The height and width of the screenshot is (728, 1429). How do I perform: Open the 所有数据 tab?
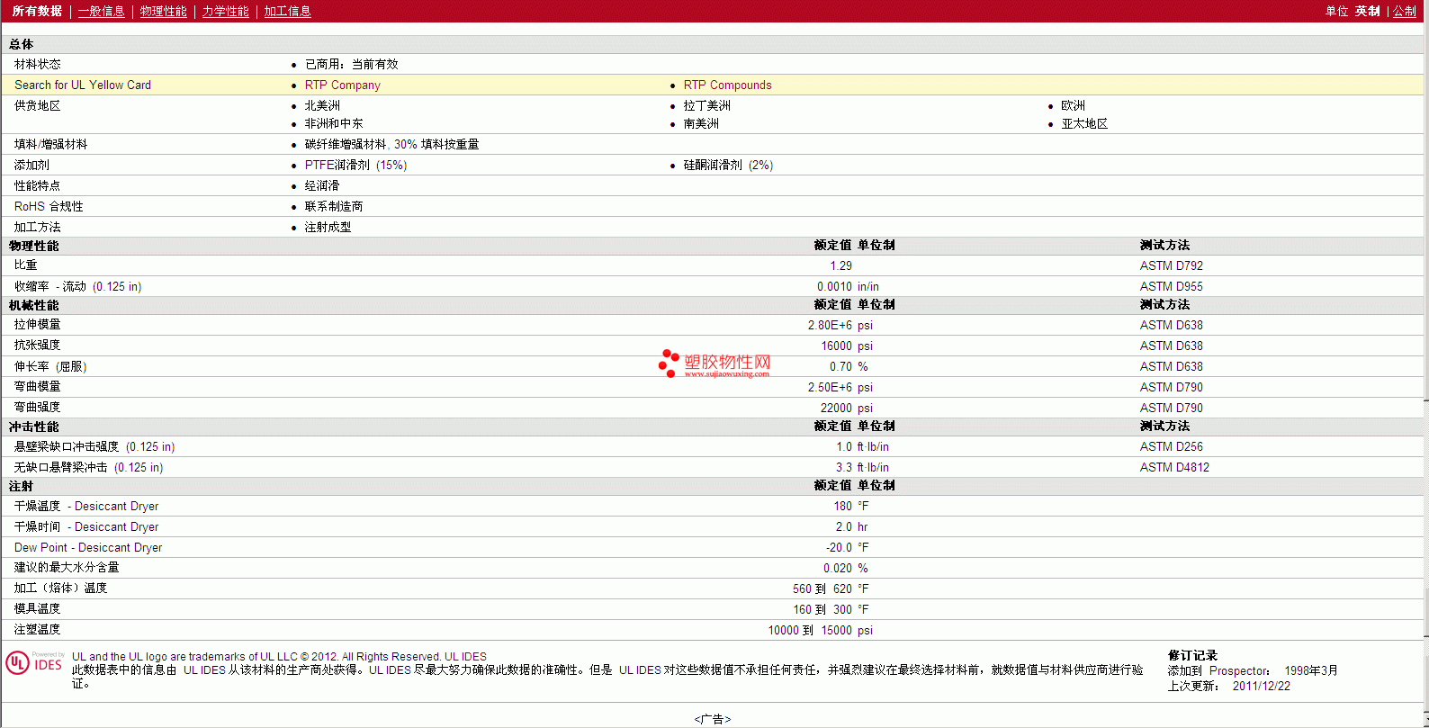point(37,11)
